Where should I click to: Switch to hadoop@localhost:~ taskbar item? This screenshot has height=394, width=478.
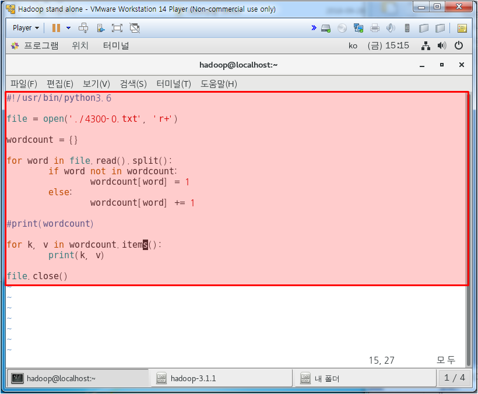(x=78, y=378)
